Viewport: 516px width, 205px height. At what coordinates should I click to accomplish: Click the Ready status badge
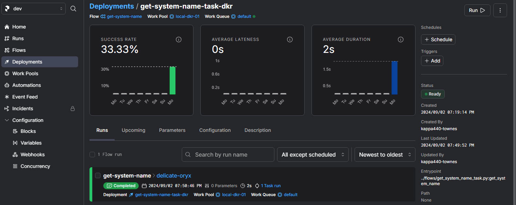point(433,94)
